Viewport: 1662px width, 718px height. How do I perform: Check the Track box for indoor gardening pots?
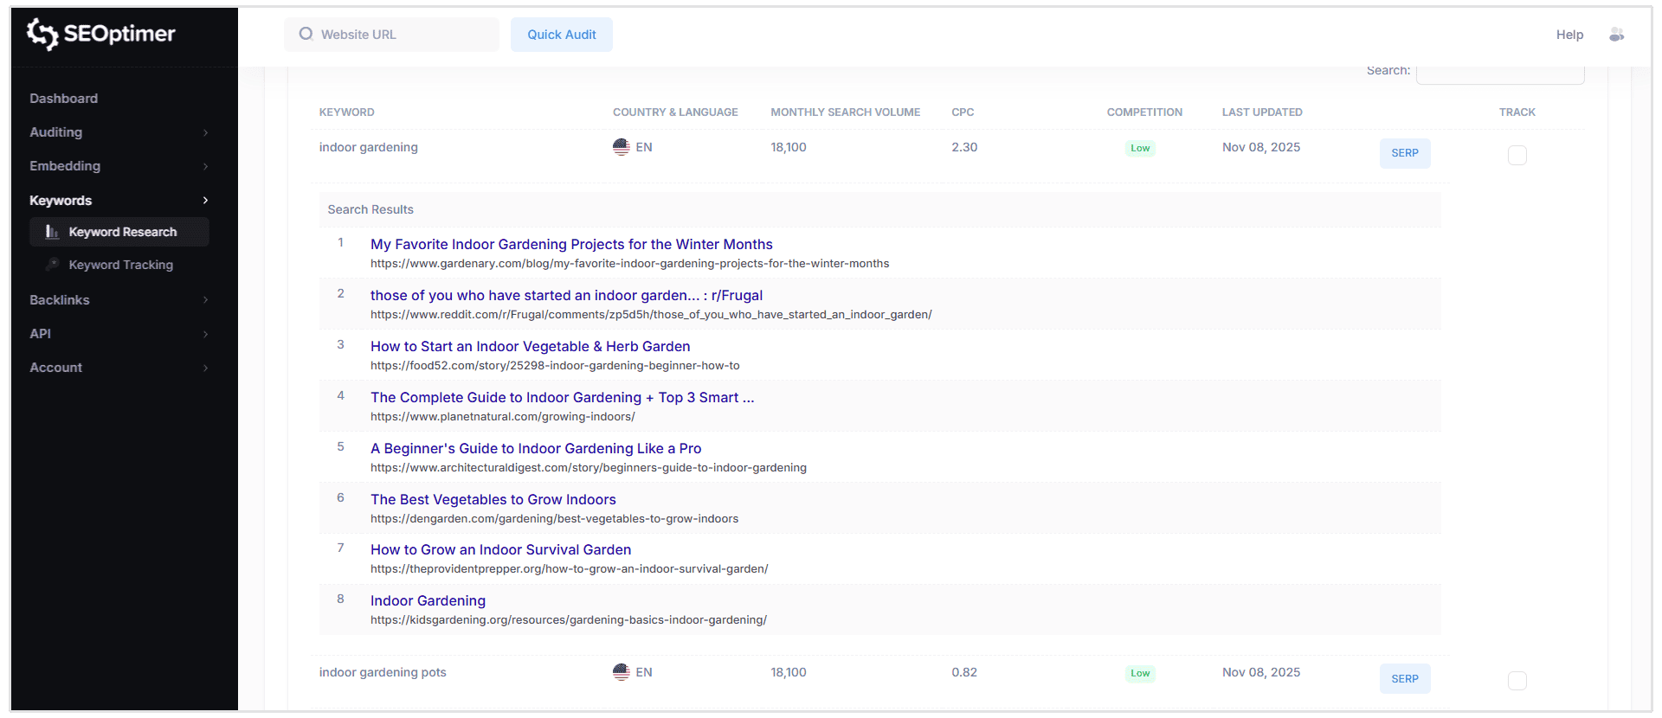[x=1517, y=681]
